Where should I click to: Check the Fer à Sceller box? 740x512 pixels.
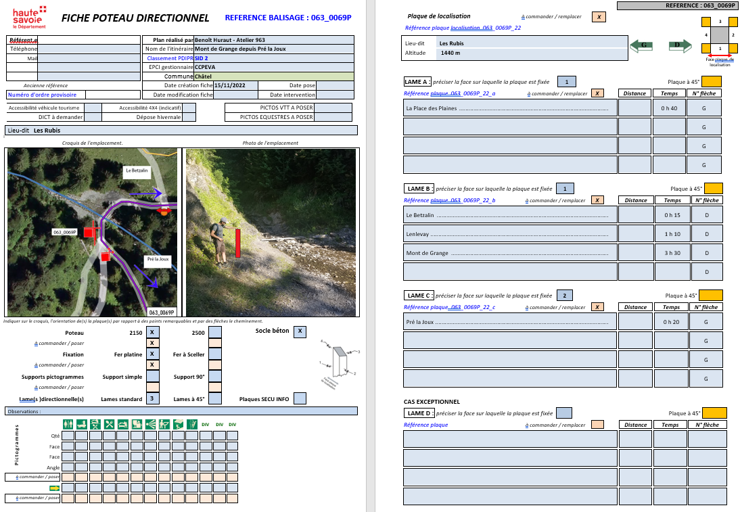tap(214, 354)
